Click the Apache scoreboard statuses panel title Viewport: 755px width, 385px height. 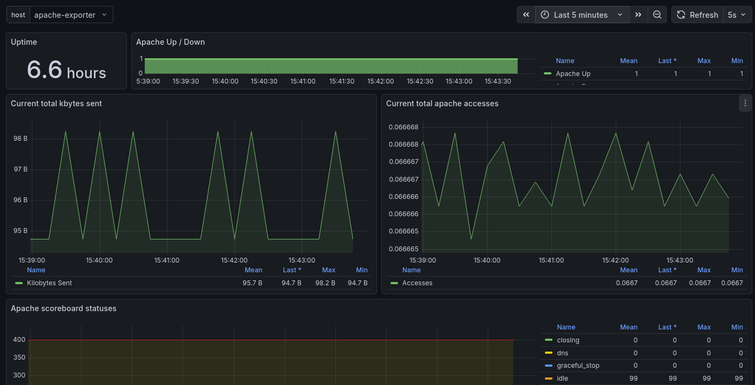(x=63, y=308)
